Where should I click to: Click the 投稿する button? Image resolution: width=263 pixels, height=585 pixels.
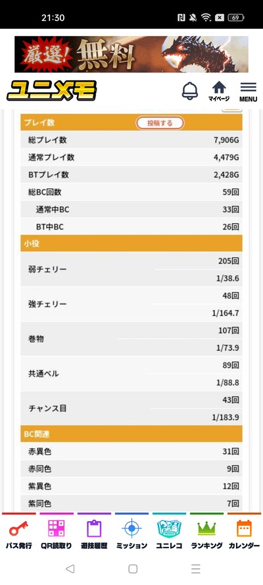pos(160,123)
